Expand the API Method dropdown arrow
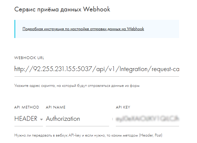The width and height of the screenshot is (197, 143). tap(41, 119)
